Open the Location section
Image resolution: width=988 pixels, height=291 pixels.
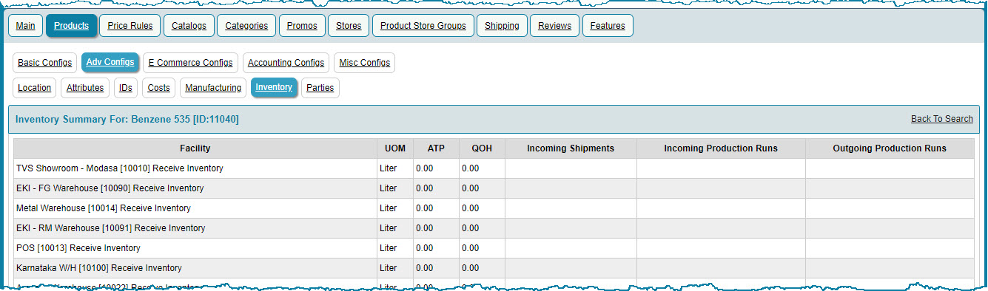click(x=35, y=88)
